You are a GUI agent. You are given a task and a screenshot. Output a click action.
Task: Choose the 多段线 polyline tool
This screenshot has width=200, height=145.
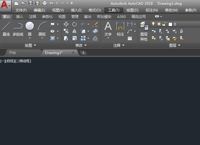(x=18, y=29)
